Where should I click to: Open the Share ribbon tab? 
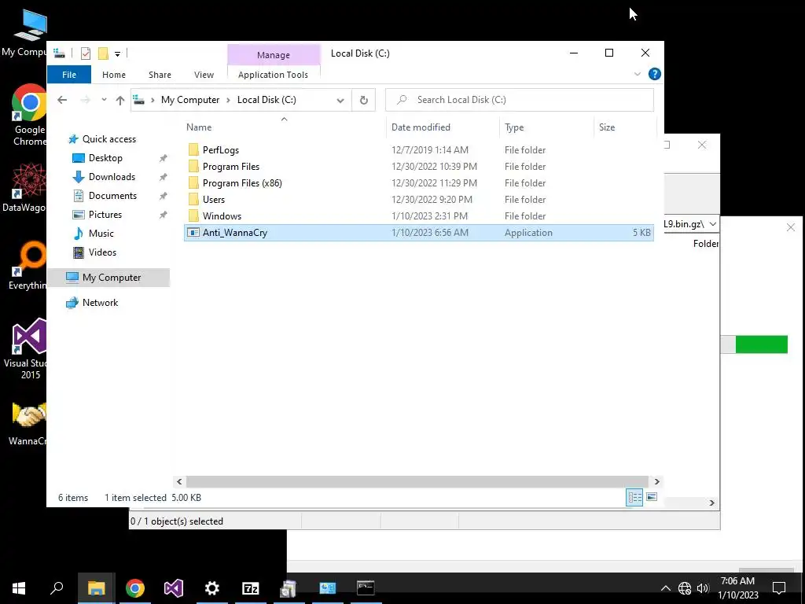(x=160, y=75)
